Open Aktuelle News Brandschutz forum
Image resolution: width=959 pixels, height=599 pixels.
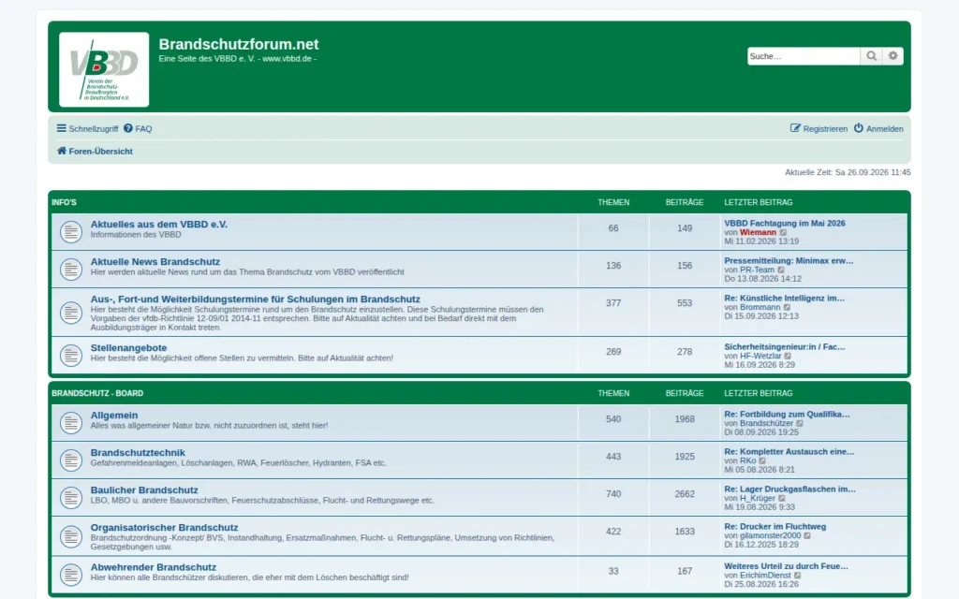[x=155, y=262]
